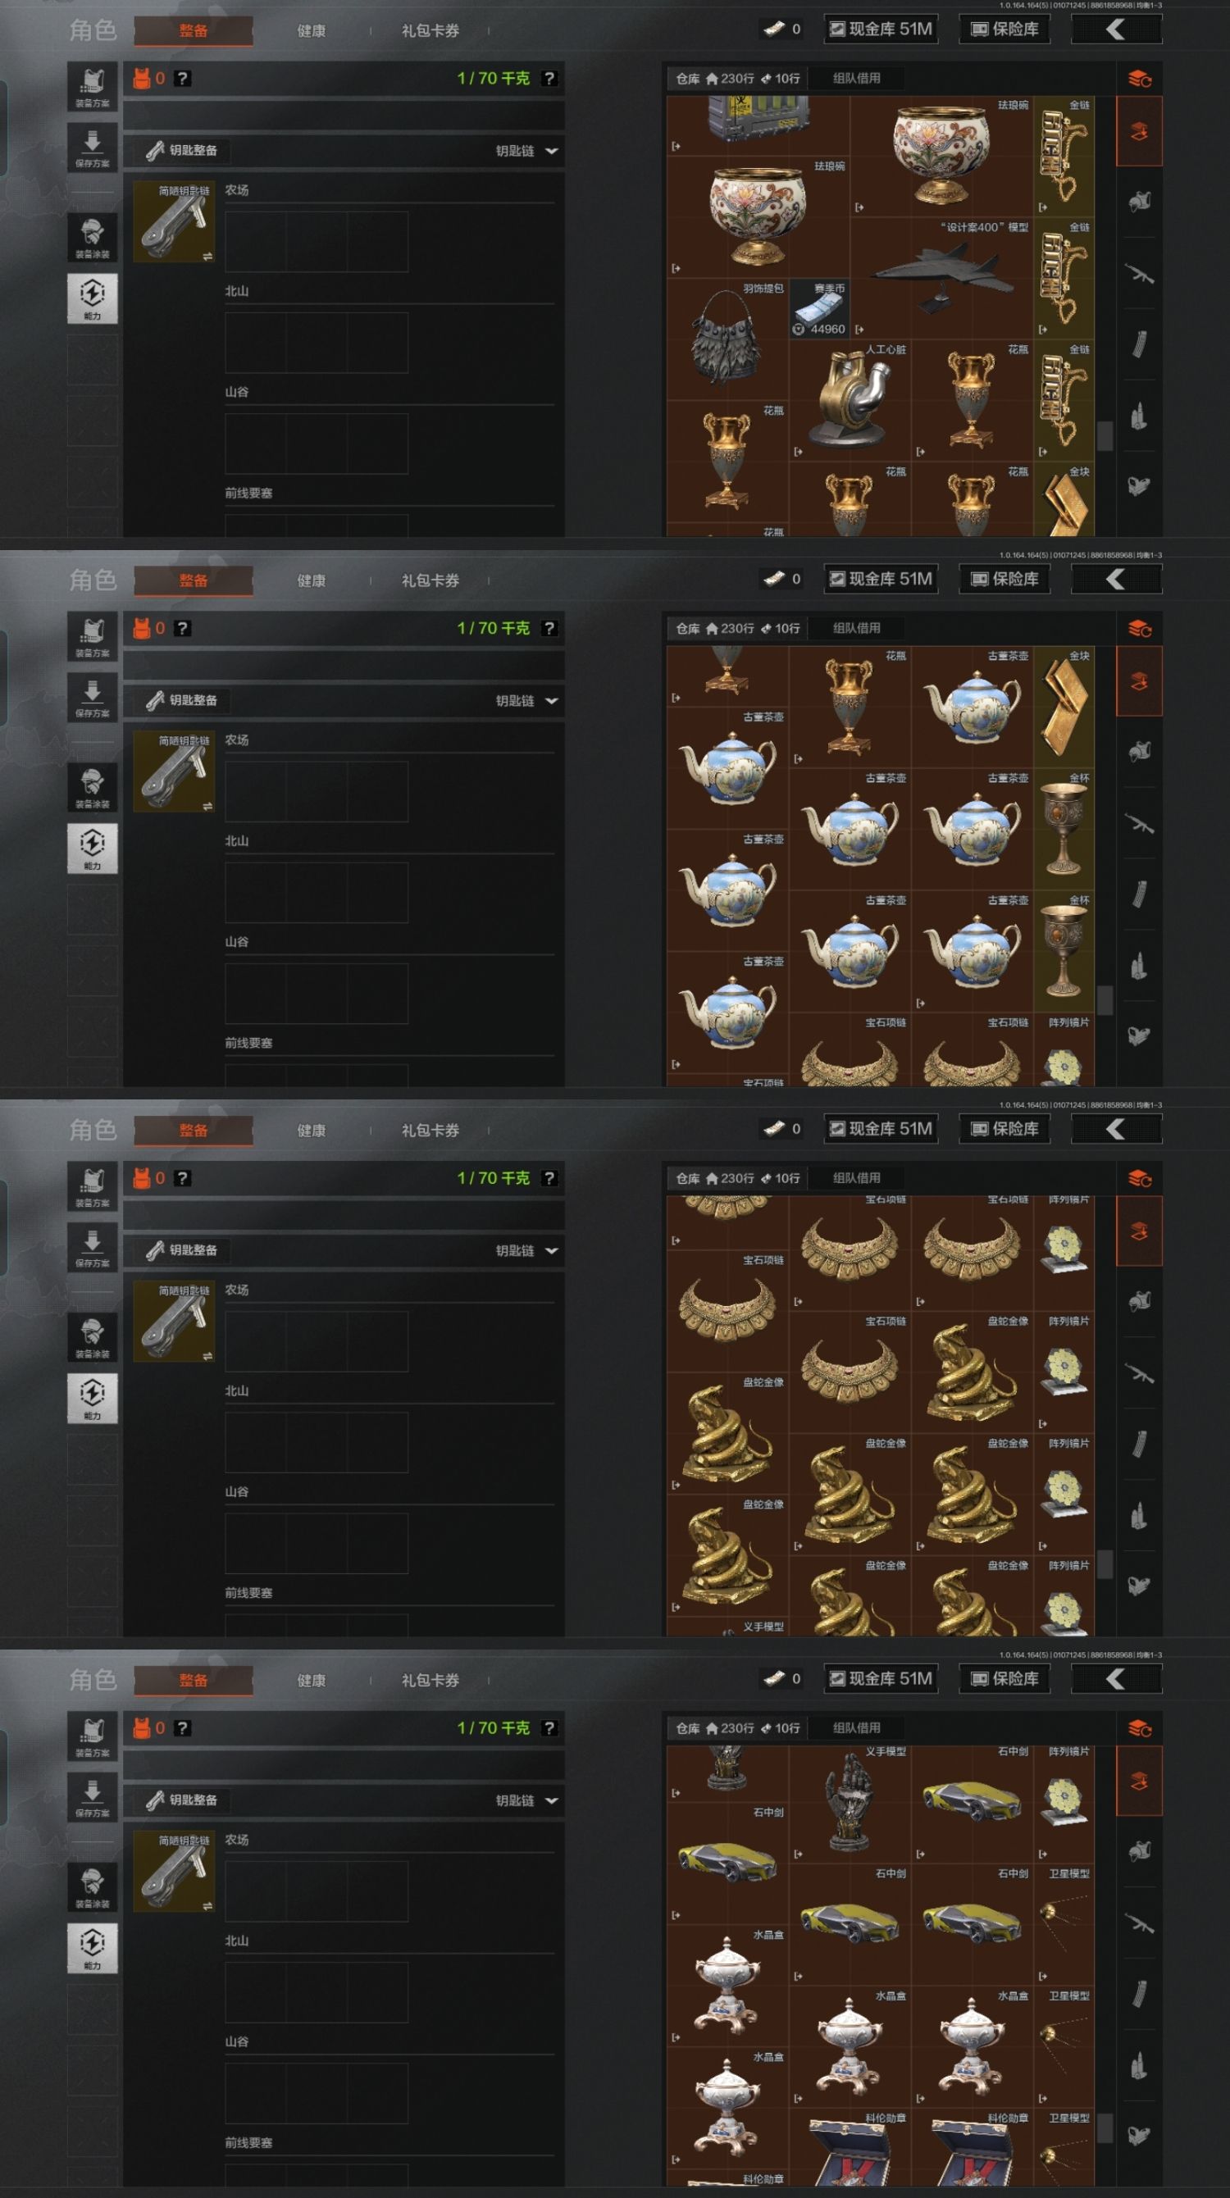Screen dimensions: 1230x2198
Task: Expand 钥匙链 dropdown in the 古董茶壶 screen
Action: (x=526, y=700)
